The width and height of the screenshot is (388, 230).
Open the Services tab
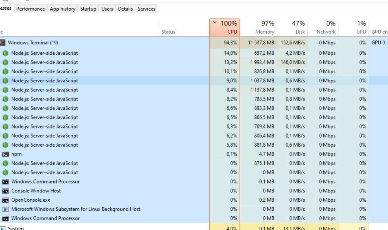click(x=146, y=9)
